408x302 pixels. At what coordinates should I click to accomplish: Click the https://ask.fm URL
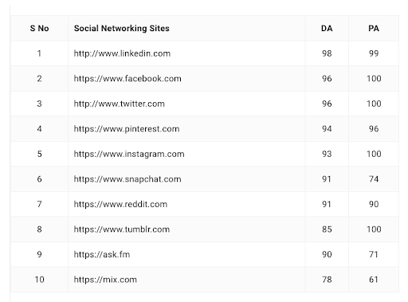pyautogui.click(x=102, y=254)
